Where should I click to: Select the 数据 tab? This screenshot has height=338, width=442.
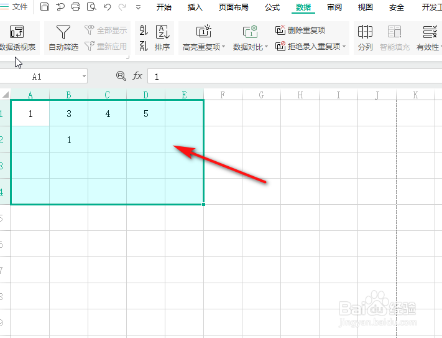coord(303,7)
